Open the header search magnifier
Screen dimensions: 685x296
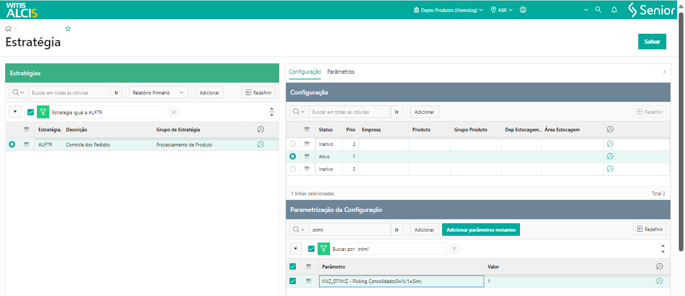(x=598, y=9)
